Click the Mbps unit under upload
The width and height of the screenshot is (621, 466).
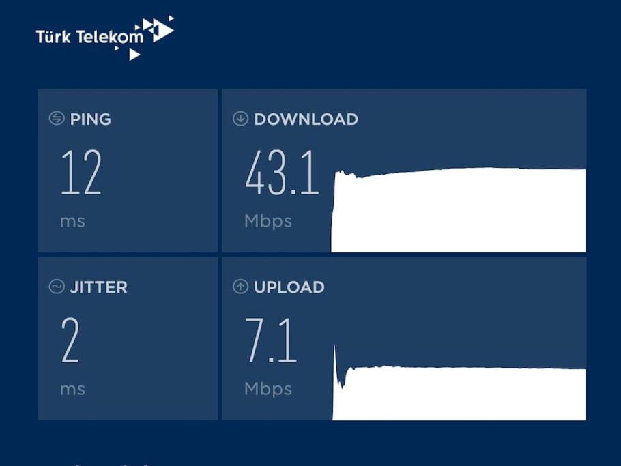click(268, 389)
